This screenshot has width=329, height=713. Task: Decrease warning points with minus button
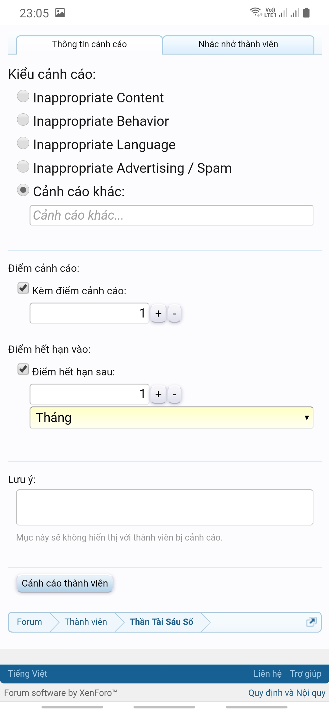coord(175,313)
